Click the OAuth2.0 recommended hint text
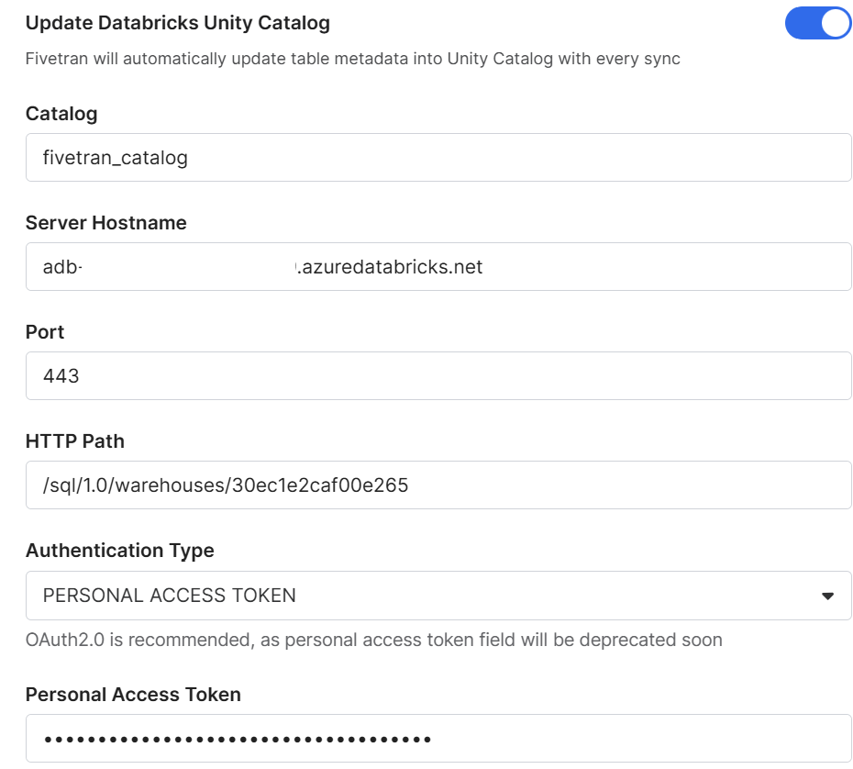This screenshot has height=769, width=853. coord(374,640)
